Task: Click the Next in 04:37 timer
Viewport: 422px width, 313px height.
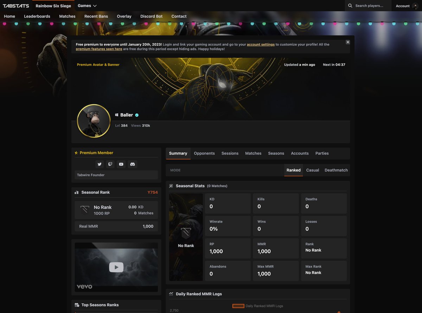Action: [334, 65]
